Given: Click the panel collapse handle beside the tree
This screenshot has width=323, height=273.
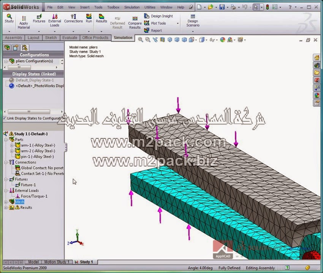Looking at the screenshot, I should pos(66,147).
